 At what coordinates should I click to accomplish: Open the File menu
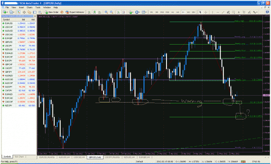point(7,8)
